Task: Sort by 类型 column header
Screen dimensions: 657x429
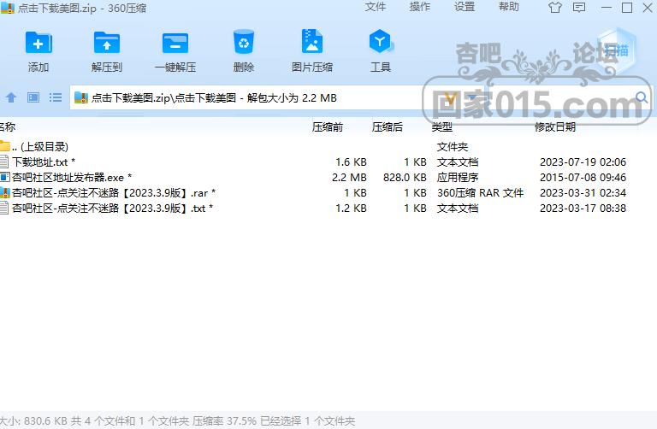Action: point(441,126)
